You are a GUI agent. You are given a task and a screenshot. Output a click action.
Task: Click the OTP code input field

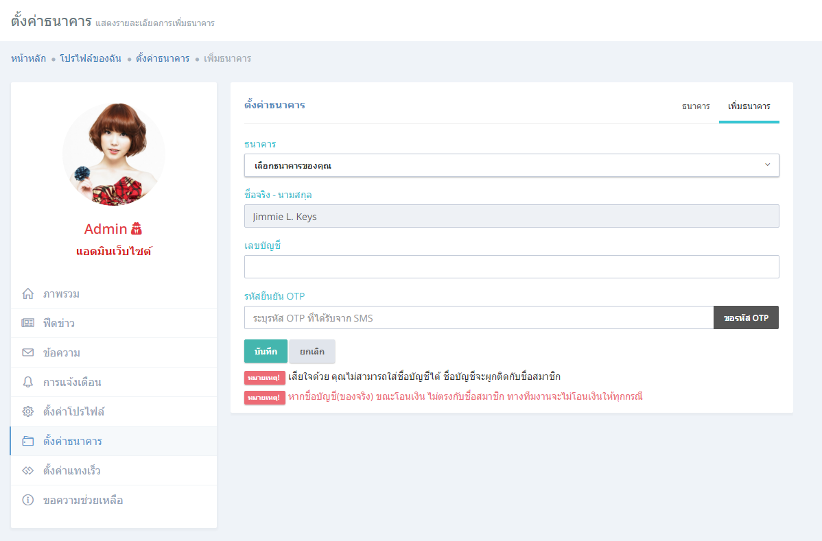point(478,318)
